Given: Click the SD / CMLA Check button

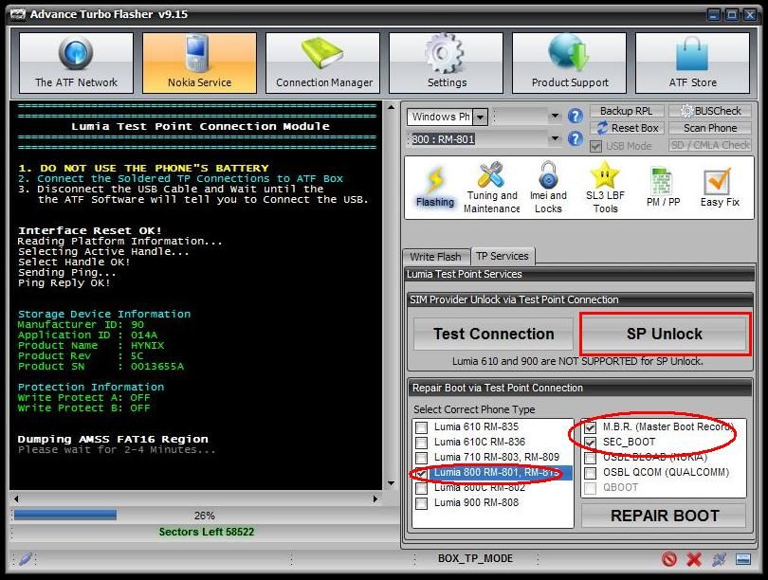Looking at the screenshot, I should tap(710, 145).
